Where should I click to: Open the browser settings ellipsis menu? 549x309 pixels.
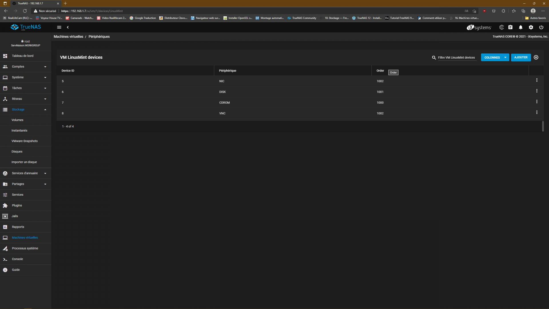click(x=543, y=11)
